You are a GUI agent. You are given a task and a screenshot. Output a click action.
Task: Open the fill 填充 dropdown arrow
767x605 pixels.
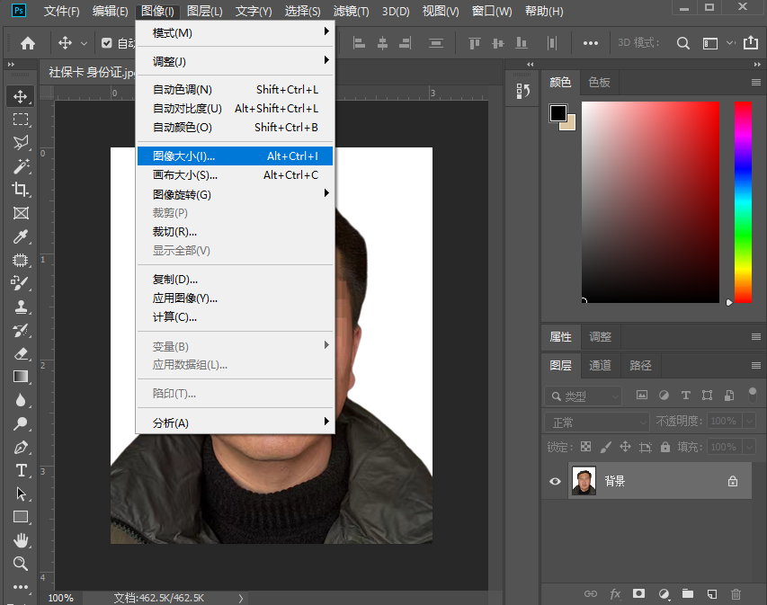(x=749, y=447)
